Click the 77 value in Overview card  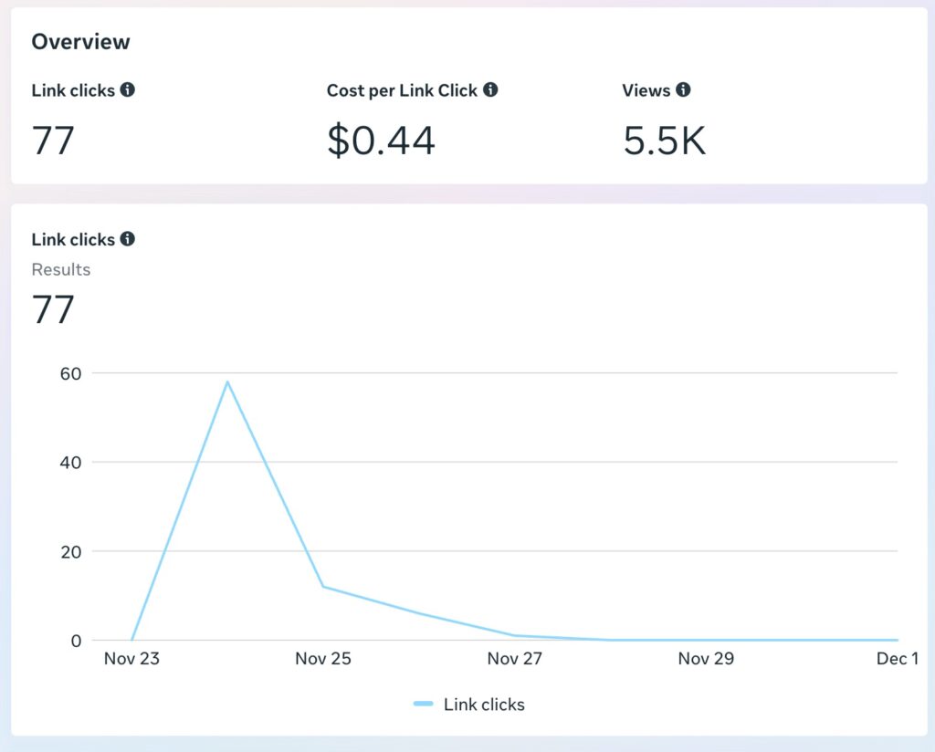point(53,141)
